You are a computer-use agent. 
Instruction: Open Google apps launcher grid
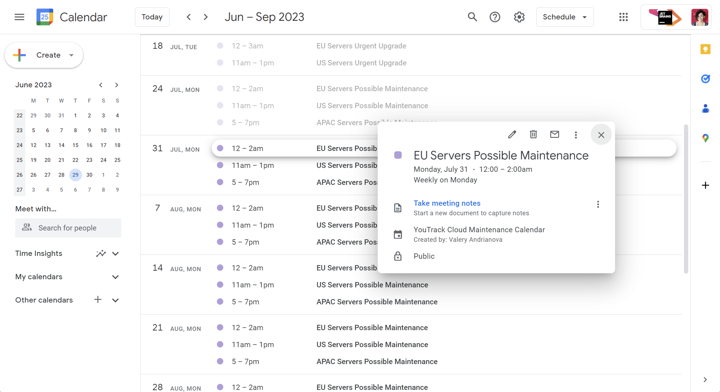point(623,17)
